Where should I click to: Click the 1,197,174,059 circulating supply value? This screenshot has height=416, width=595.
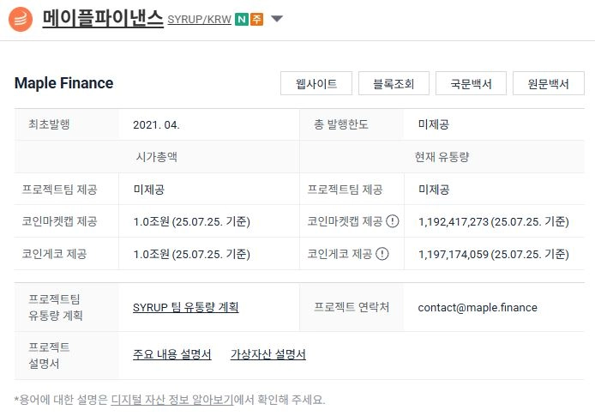tap(453, 254)
